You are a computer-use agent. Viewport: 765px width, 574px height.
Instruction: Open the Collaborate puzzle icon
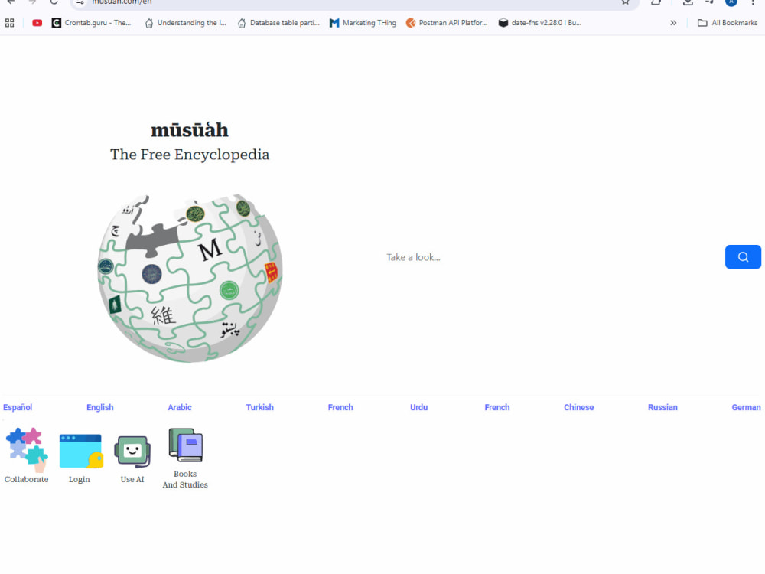point(27,450)
